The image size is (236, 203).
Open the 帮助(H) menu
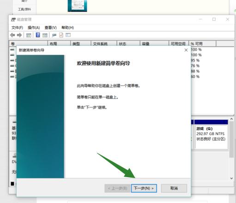pos(67,28)
